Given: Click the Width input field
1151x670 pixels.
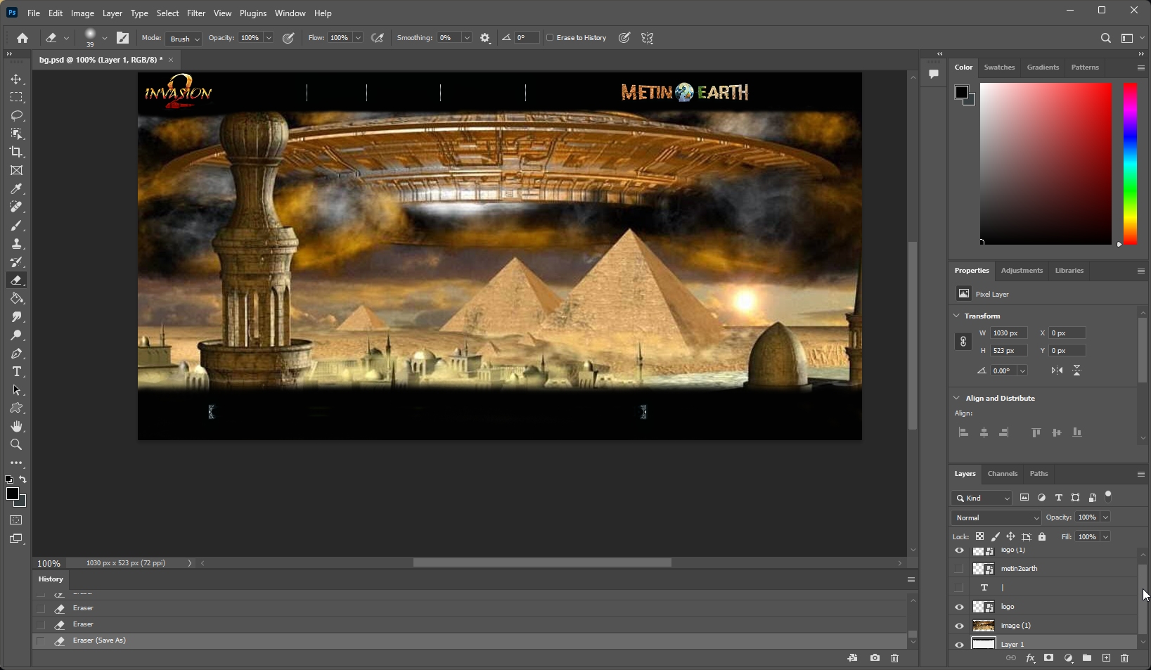Looking at the screenshot, I should (1009, 333).
